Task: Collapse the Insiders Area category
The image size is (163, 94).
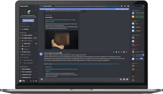Action: (x=23, y=33)
